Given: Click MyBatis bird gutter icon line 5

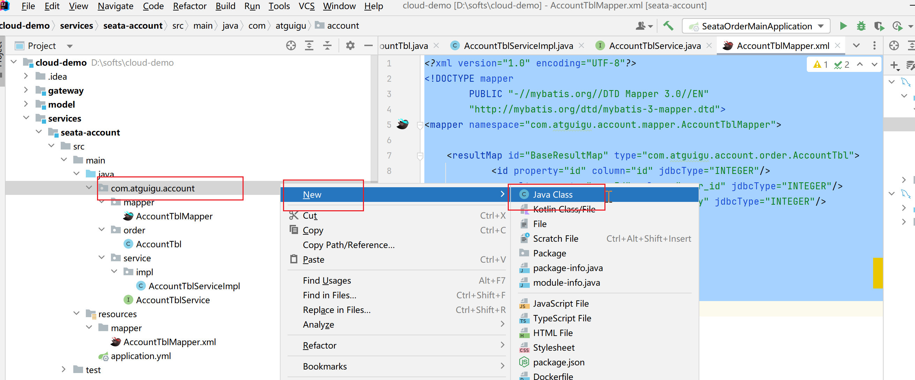Looking at the screenshot, I should 402,124.
